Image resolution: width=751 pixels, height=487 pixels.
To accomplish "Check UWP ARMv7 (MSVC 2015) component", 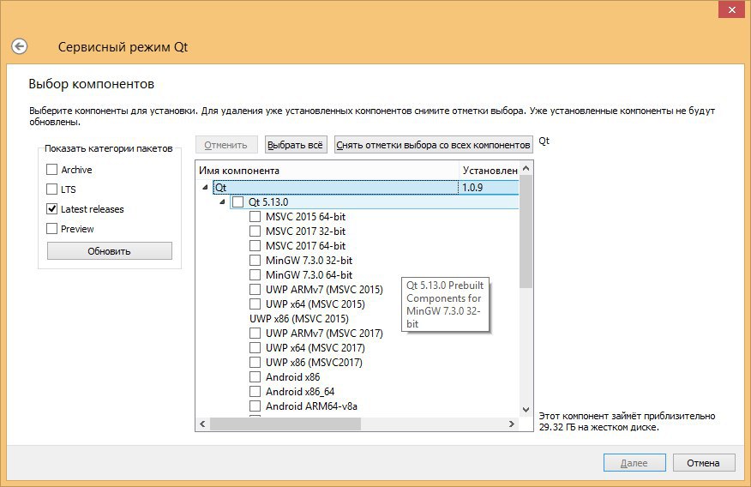I will pyautogui.click(x=255, y=290).
